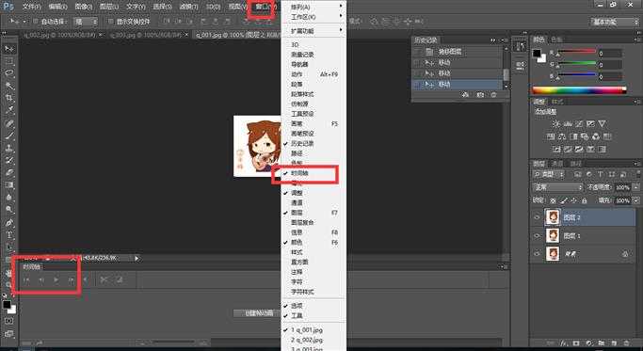The image size is (643, 351).
Task: Toggle the checked 历史记录 menu entry
Action: (313, 144)
